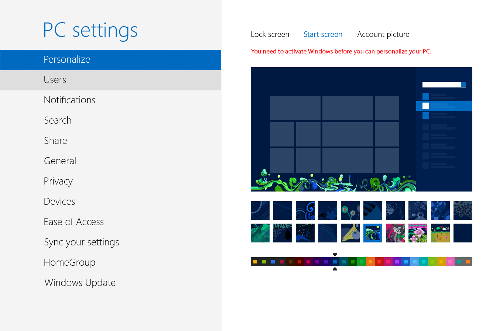Choose the green-red round flowers background thumbnail
This screenshot has width=486, height=331.
pos(350,210)
